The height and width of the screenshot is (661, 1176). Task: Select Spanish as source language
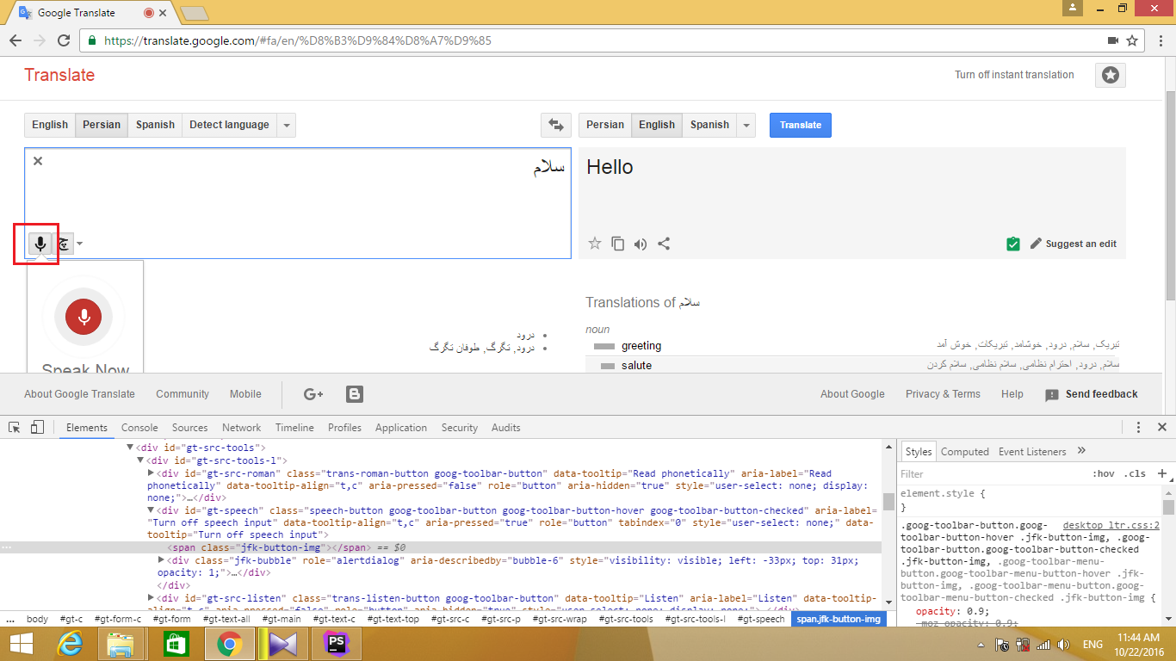click(x=155, y=125)
